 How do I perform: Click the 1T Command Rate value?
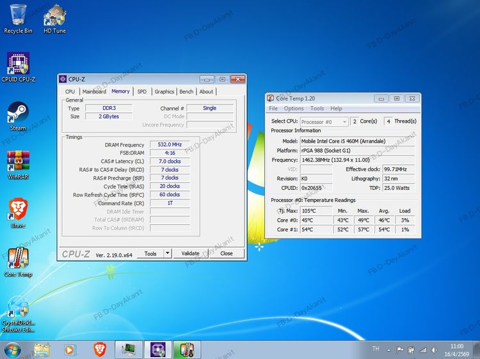(x=170, y=203)
